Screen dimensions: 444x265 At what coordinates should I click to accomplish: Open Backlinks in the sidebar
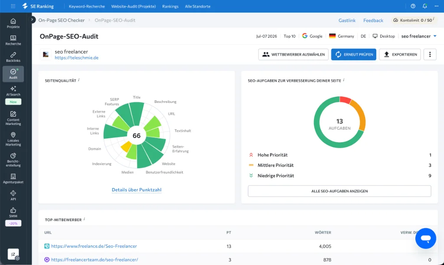coord(13,57)
